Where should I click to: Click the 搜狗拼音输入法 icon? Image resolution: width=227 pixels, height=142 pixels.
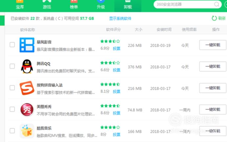pos(27,88)
